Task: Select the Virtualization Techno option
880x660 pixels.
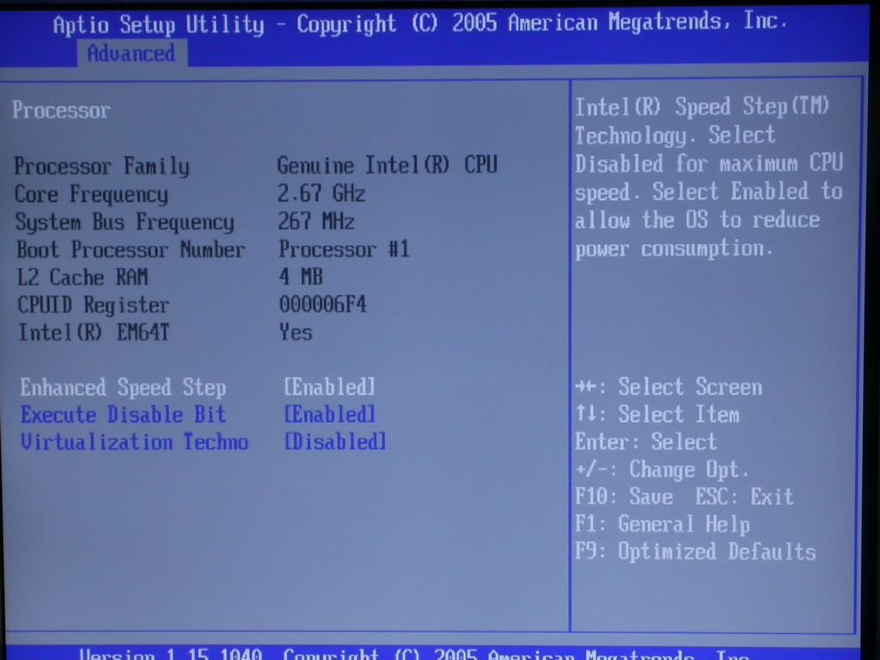Action: coord(134,443)
